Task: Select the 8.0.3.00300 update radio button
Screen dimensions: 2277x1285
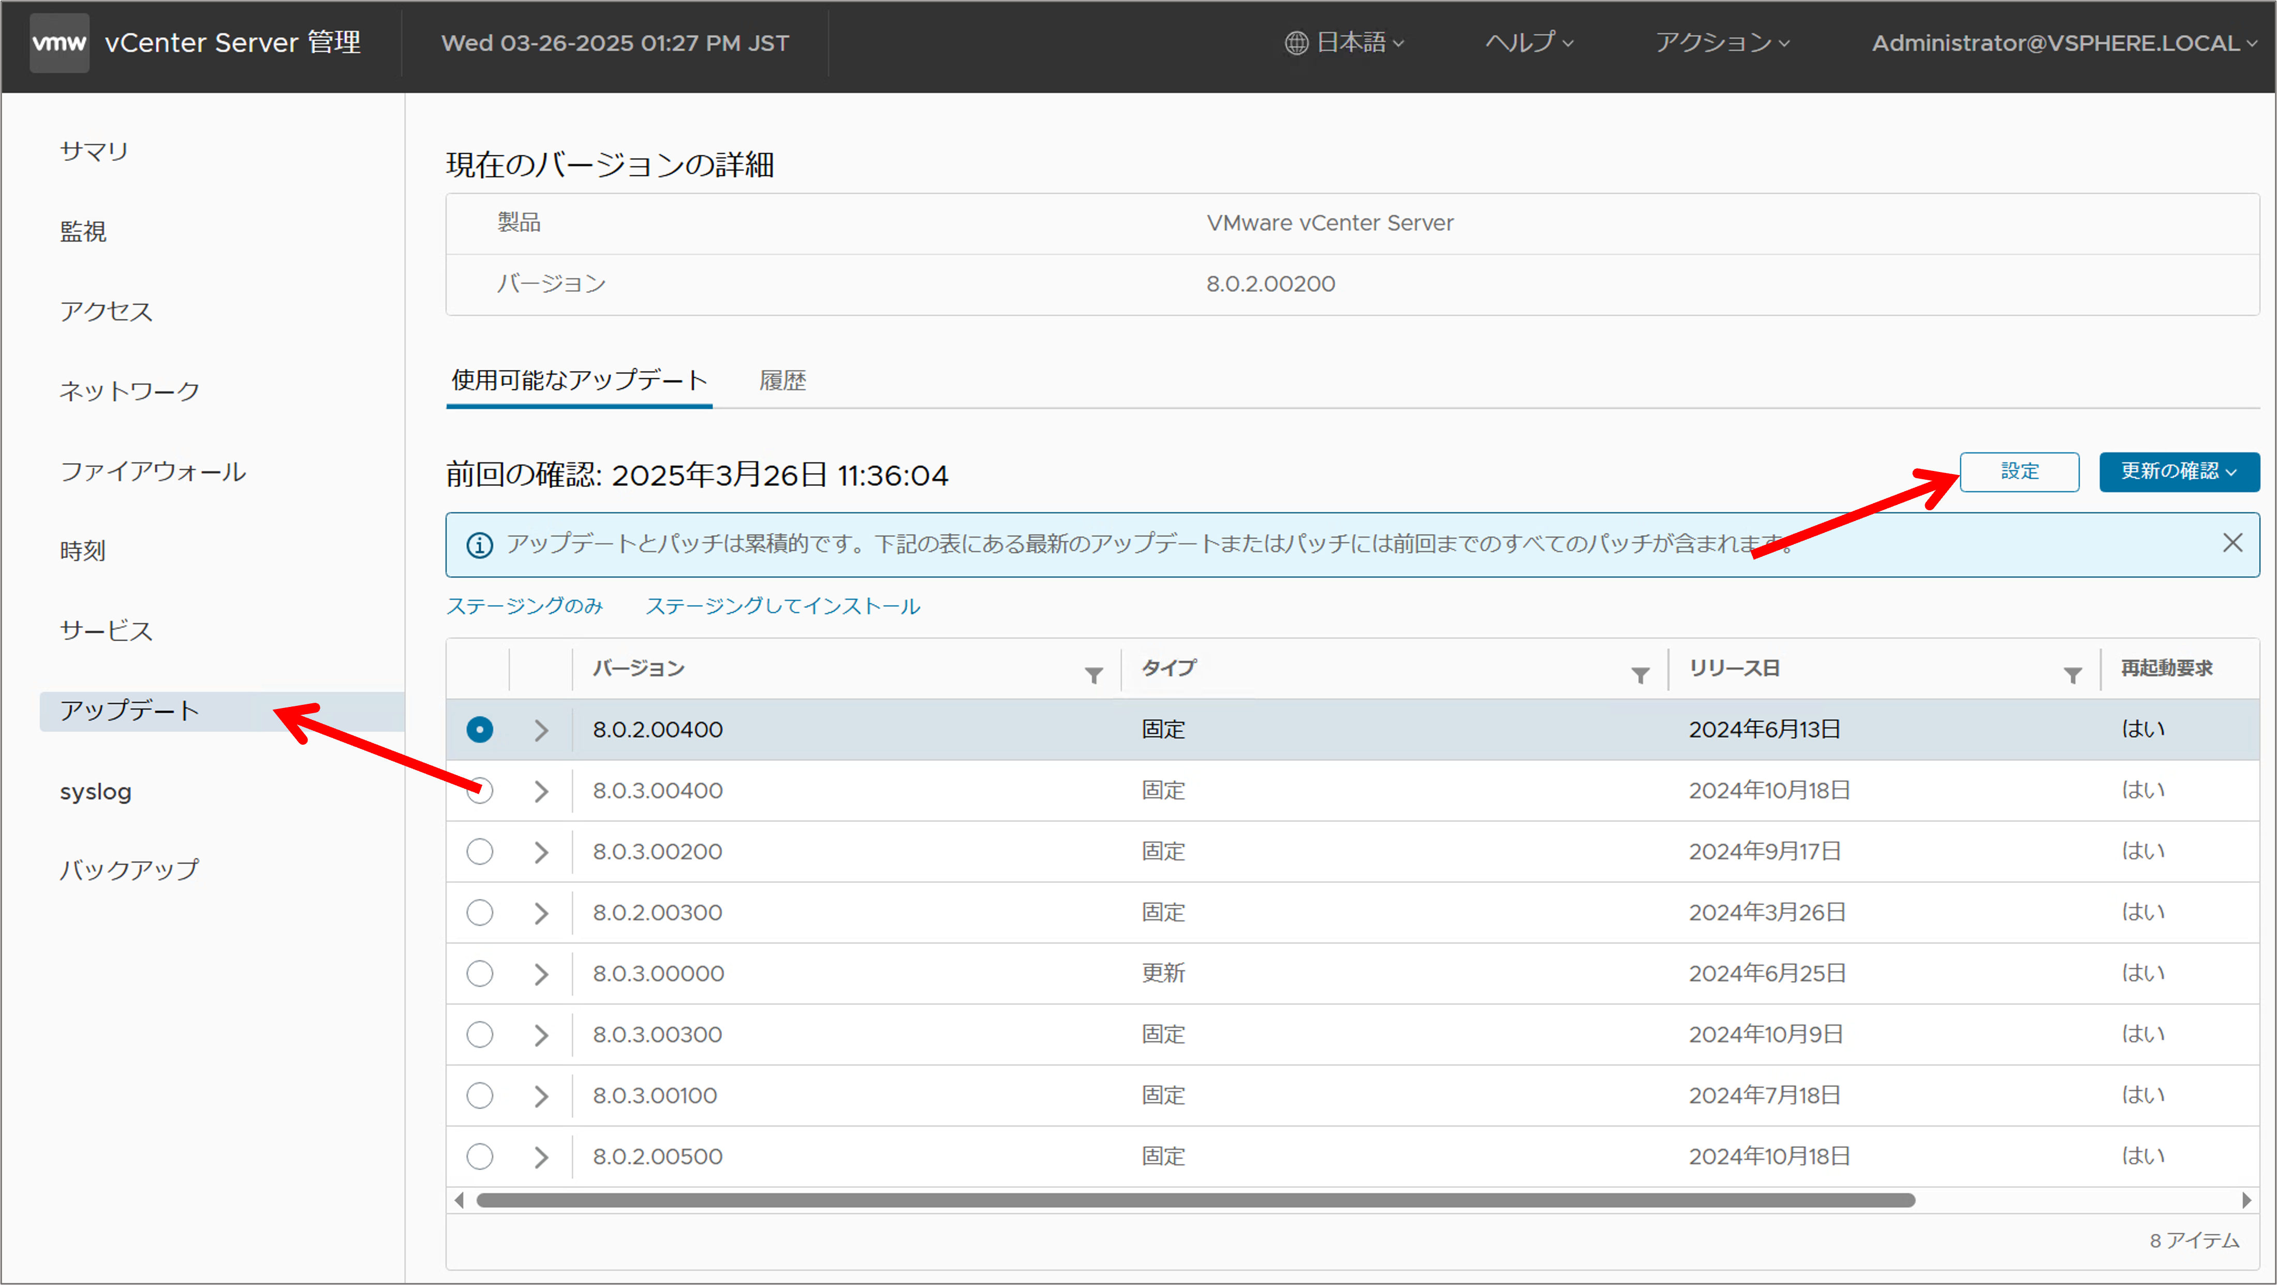Action: click(x=480, y=1034)
